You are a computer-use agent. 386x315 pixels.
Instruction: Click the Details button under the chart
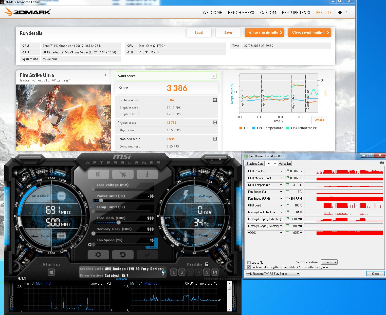click(319, 120)
